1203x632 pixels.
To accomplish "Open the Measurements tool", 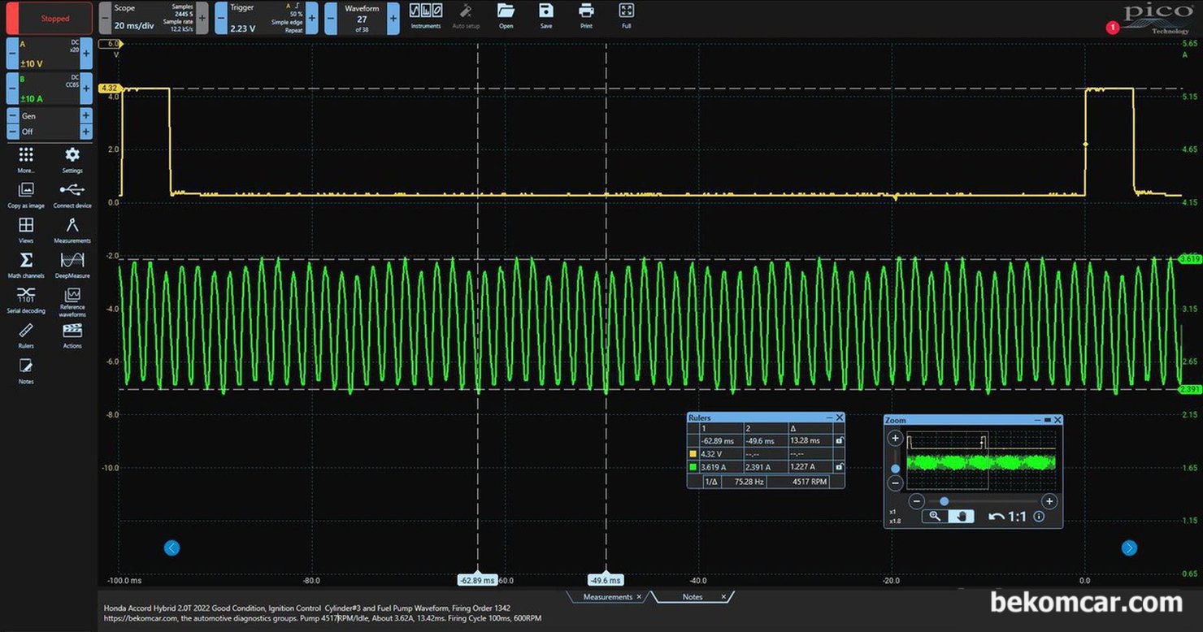I will (72, 229).
